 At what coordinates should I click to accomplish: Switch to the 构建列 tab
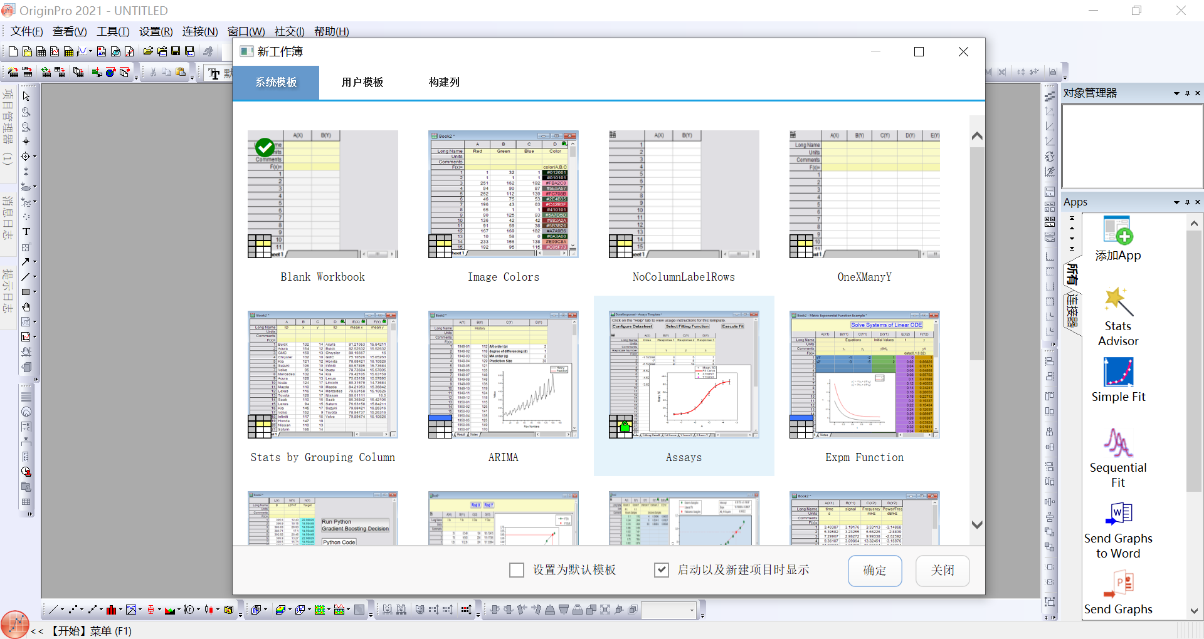(x=444, y=82)
